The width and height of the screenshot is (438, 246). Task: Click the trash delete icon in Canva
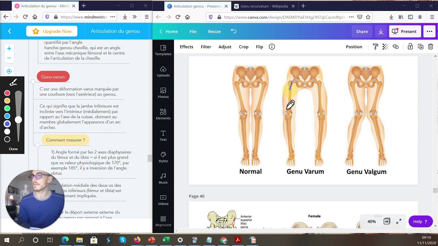pyautogui.click(x=431, y=47)
